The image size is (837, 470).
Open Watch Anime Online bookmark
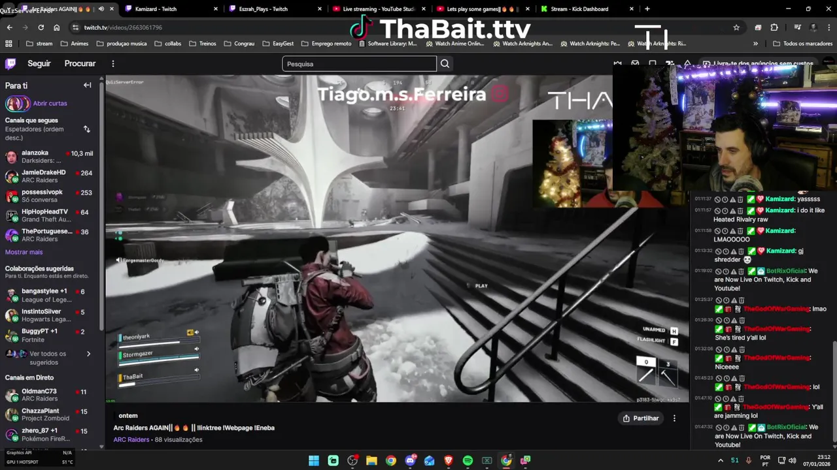pyautogui.click(x=454, y=44)
